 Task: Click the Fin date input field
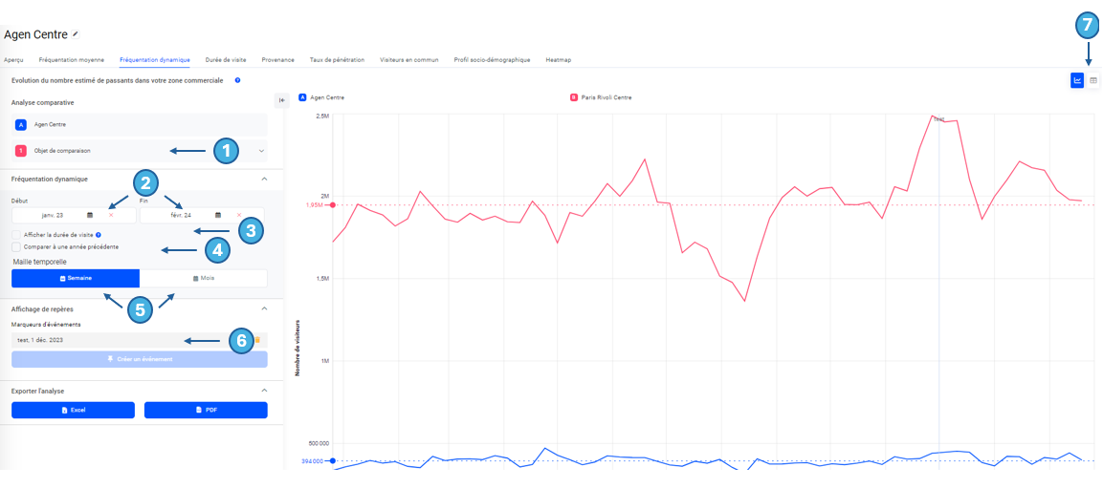(x=182, y=215)
